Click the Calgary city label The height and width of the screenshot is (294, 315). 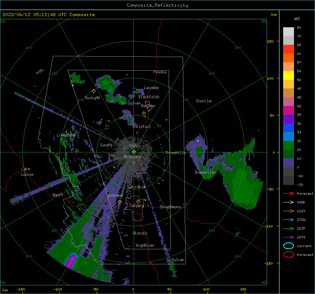click(x=136, y=206)
